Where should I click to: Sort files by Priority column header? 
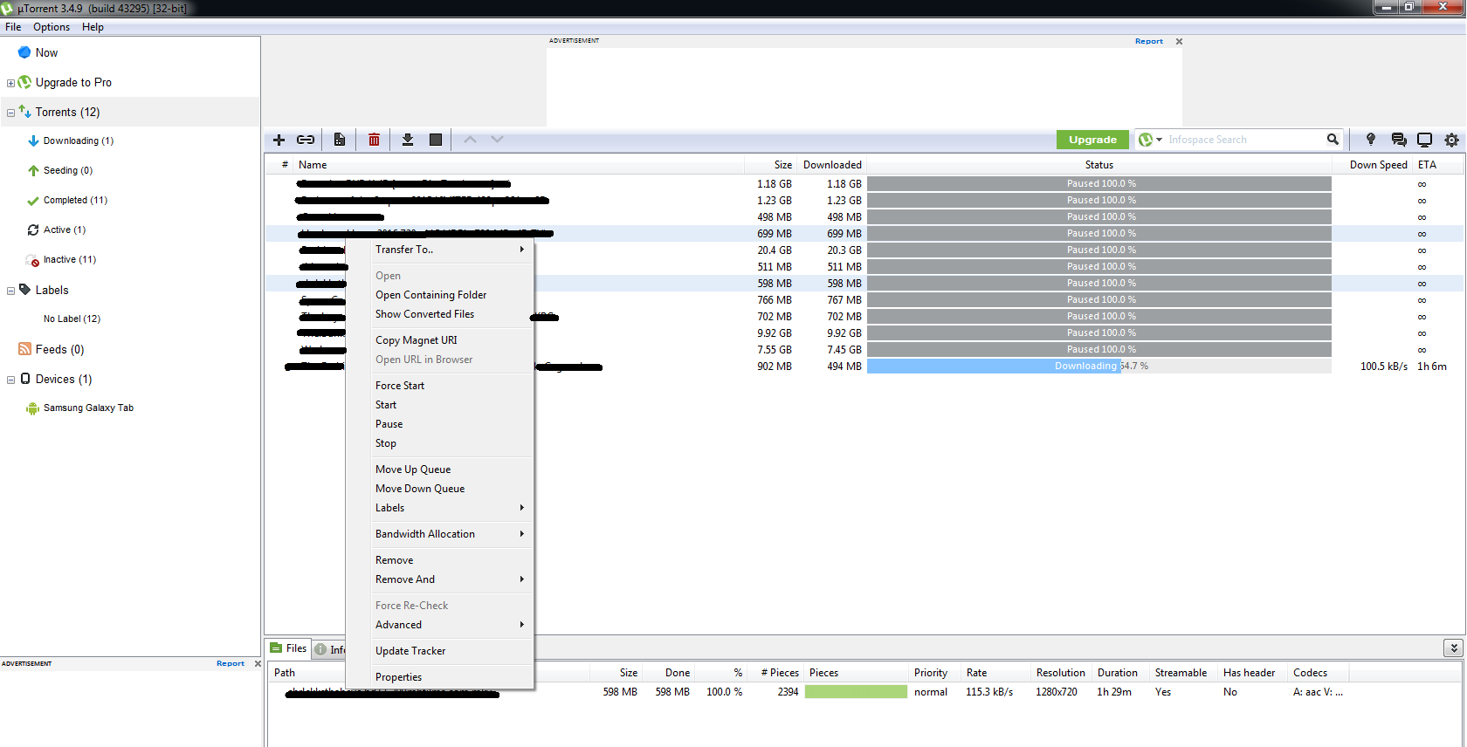tap(931, 673)
